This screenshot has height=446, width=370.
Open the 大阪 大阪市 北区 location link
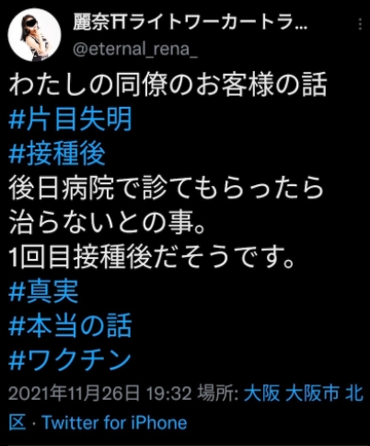click(x=186, y=407)
